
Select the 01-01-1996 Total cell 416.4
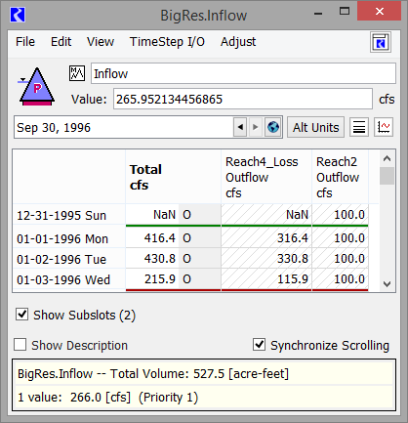coord(152,238)
